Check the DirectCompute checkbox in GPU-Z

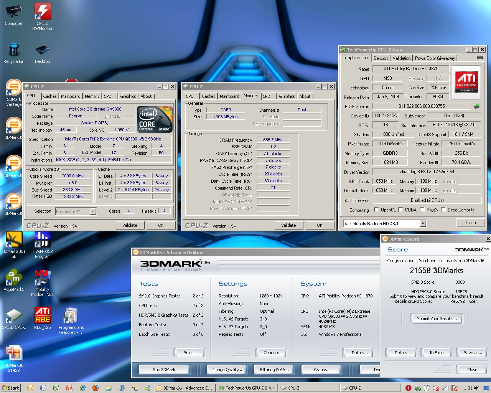point(443,210)
